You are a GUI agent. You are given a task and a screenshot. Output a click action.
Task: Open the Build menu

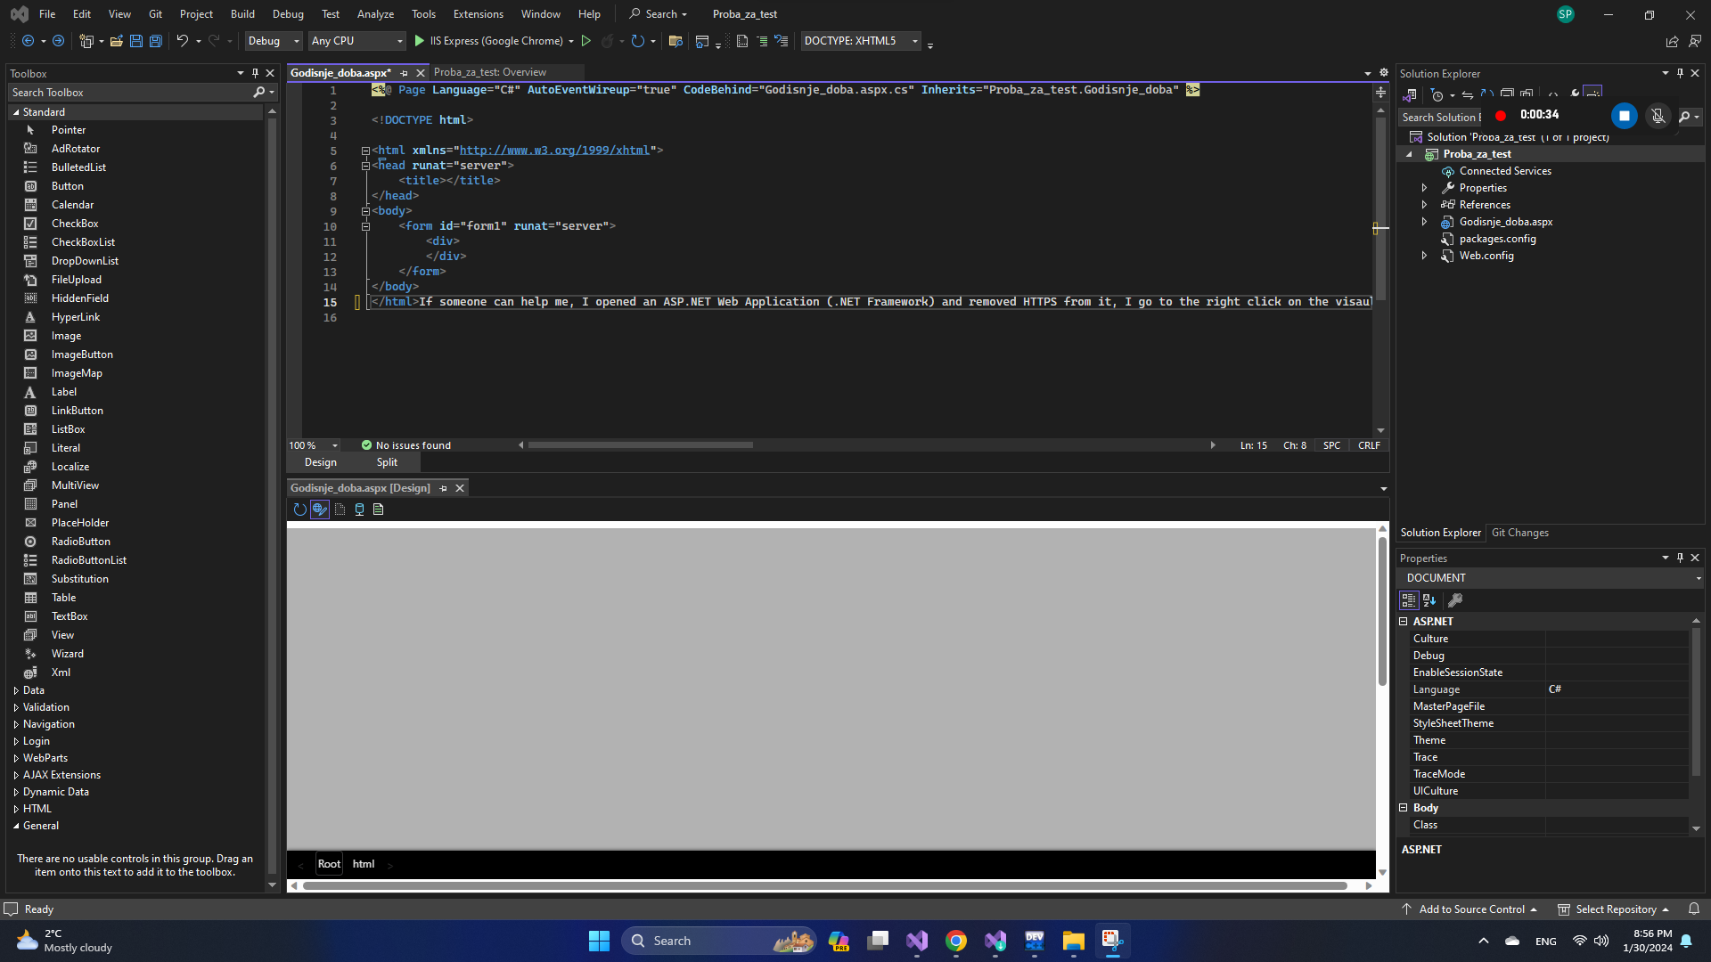[x=242, y=14]
